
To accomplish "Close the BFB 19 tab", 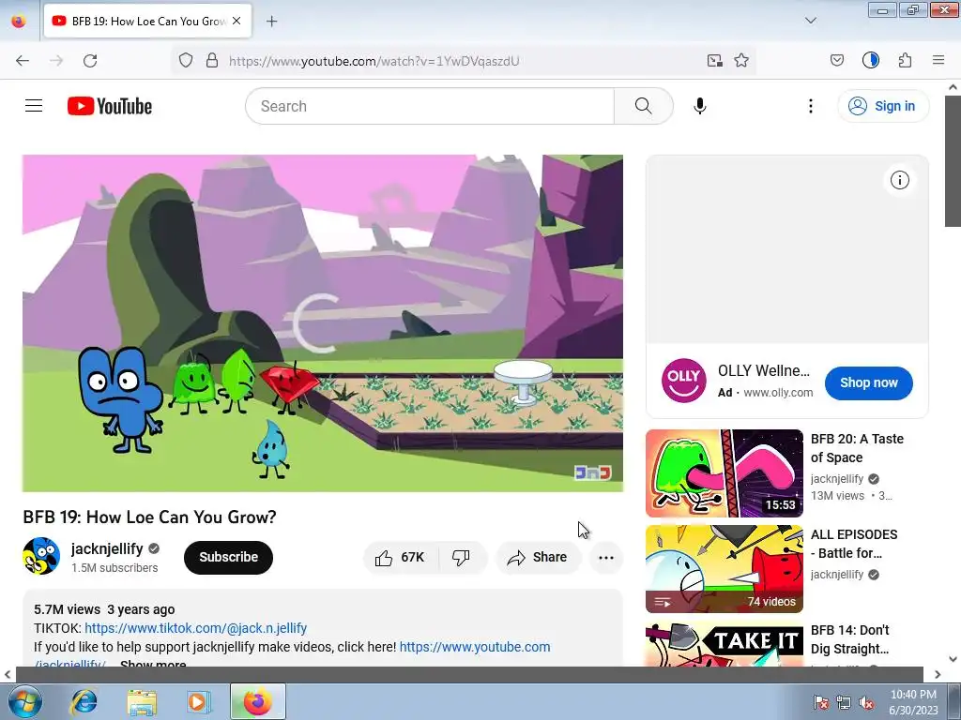I will pyautogui.click(x=236, y=21).
